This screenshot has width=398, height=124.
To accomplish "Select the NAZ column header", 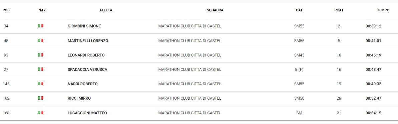I will click(x=42, y=10).
